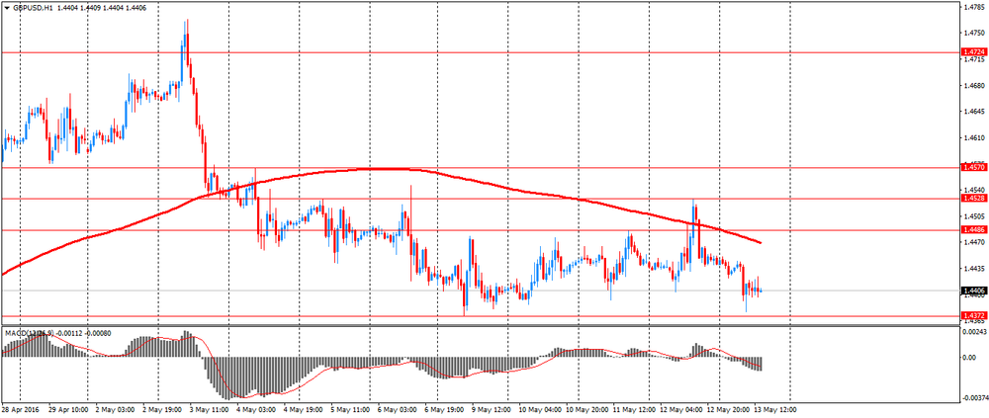Click price scale value 1.4610
The image size is (989, 418).
pos(972,137)
